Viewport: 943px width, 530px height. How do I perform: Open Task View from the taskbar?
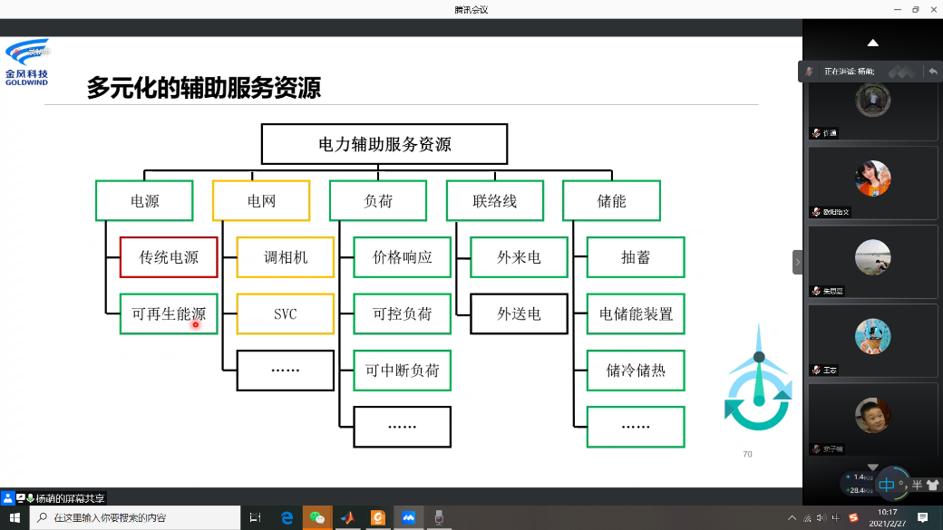coord(256,517)
